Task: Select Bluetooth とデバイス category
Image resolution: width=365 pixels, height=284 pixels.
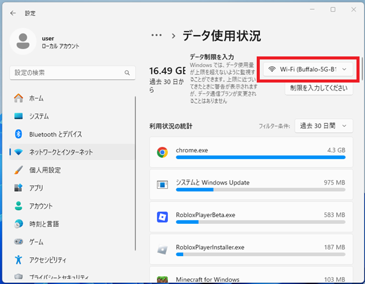Action: pyautogui.click(x=72, y=134)
